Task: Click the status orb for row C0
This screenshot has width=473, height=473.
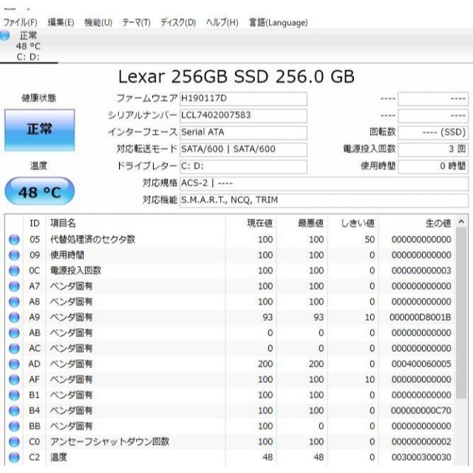Action: pos(14,442)
